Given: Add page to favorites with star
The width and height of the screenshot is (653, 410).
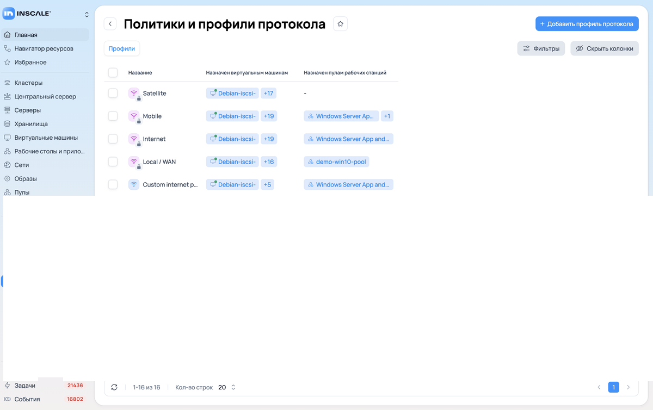Looking at the screenshot, I should (x=340, y=24).
